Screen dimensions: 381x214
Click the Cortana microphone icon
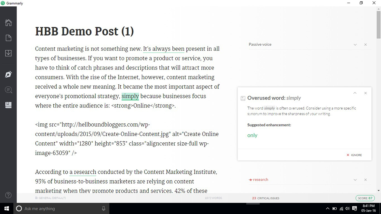point(104,208)
